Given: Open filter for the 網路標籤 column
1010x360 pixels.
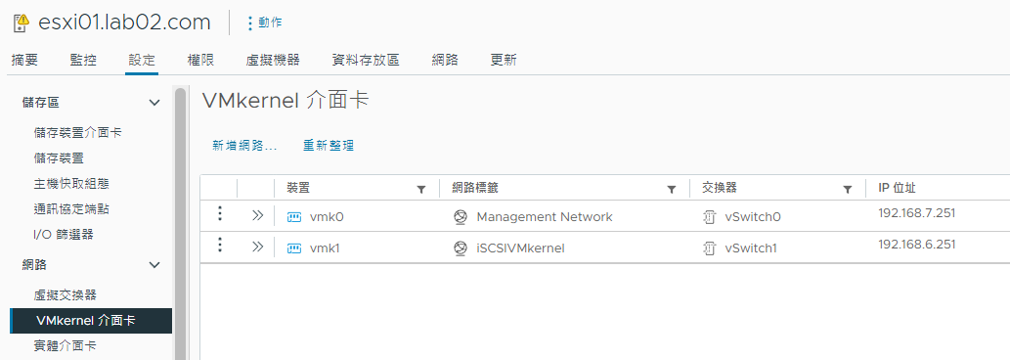Looking at the screenshot, I should [x=671, y=190].
